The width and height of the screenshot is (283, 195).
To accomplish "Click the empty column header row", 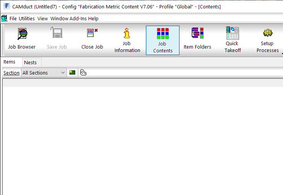I will pyautogui.click(x=143, y=83).
